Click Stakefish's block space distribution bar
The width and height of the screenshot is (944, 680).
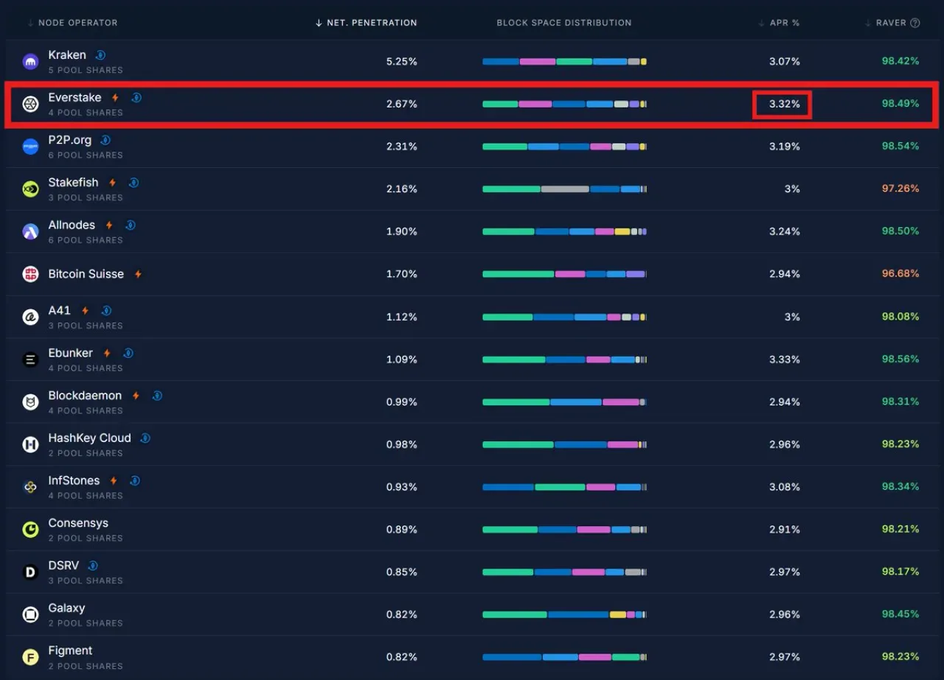click(564, 189)
